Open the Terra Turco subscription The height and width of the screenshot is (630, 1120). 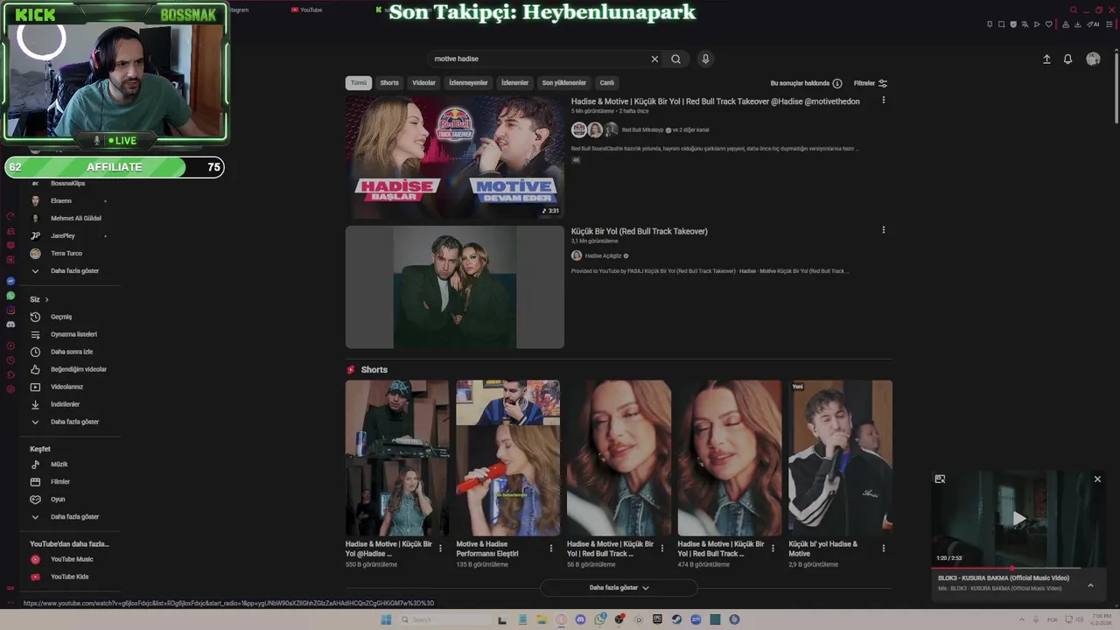click(66, 254)
